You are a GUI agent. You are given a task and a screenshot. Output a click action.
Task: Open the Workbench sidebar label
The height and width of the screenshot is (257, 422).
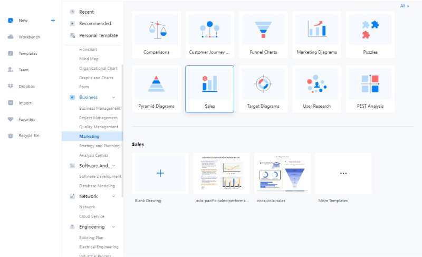pos(30,37)
